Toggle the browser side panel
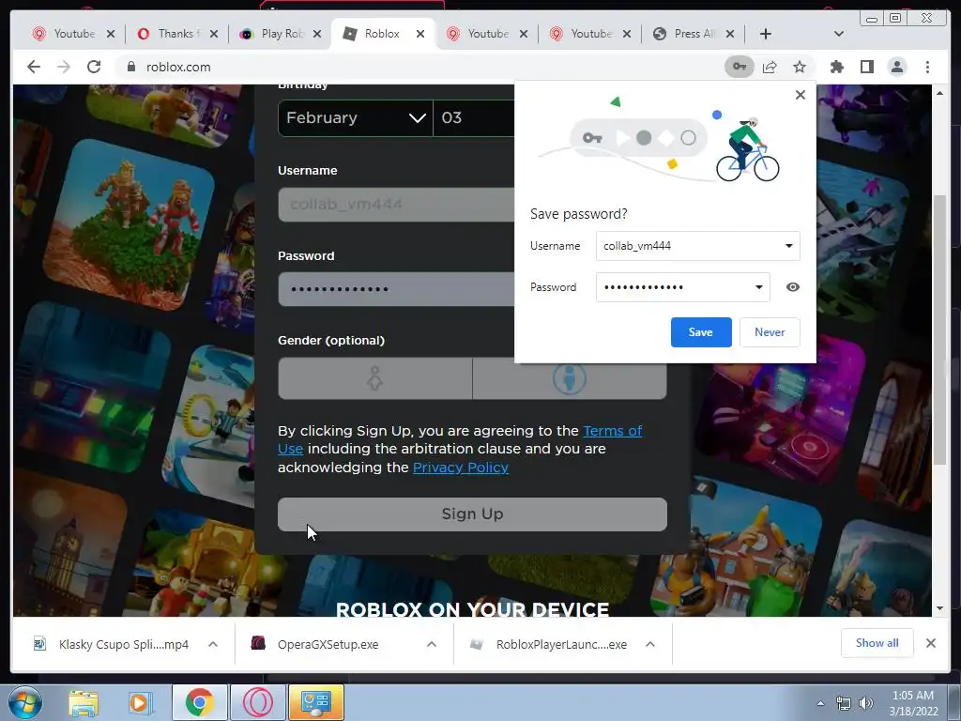Screen dimensions: 961x721 point(866,67)
